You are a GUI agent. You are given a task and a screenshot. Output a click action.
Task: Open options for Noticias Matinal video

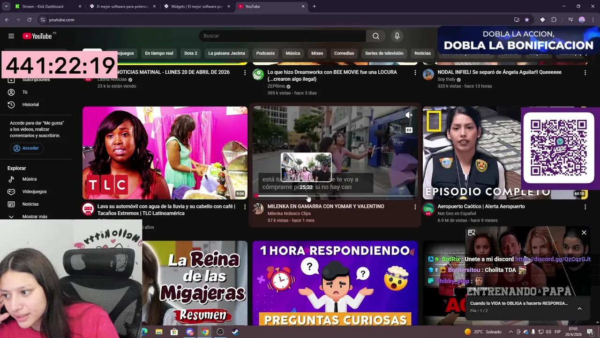click(245, 73)
